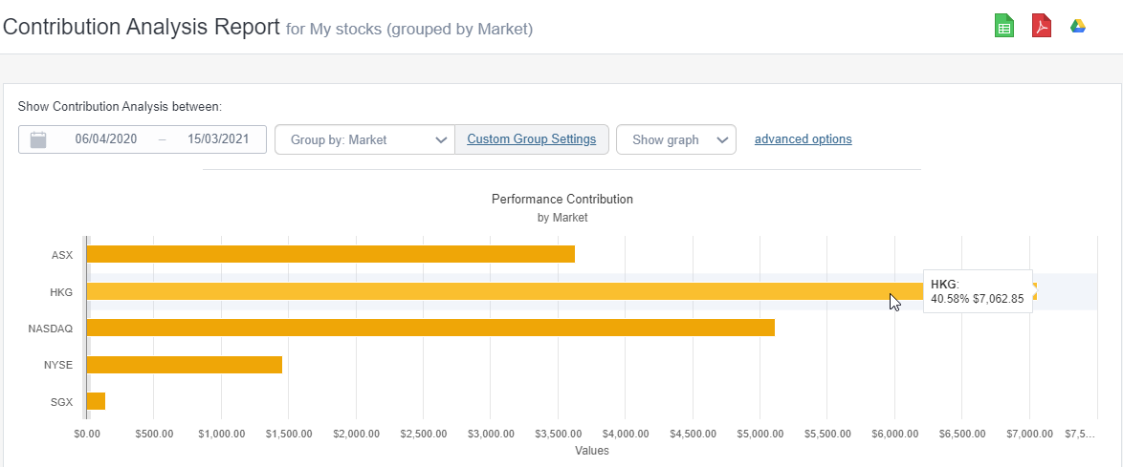
Task: Open the date range calendar icon
Action: click(x=38, y=139)
